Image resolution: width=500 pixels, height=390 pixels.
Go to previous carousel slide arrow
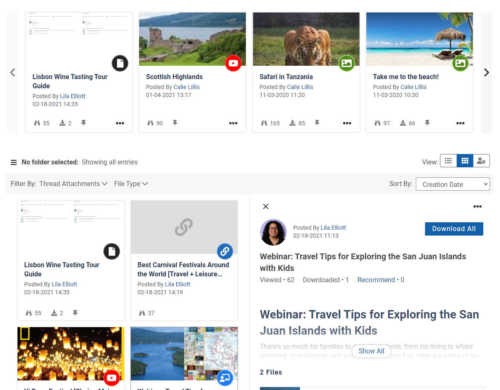coord(12,72)
